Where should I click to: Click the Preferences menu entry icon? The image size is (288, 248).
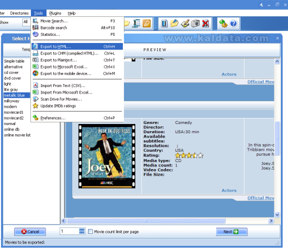tap(35, 118)
